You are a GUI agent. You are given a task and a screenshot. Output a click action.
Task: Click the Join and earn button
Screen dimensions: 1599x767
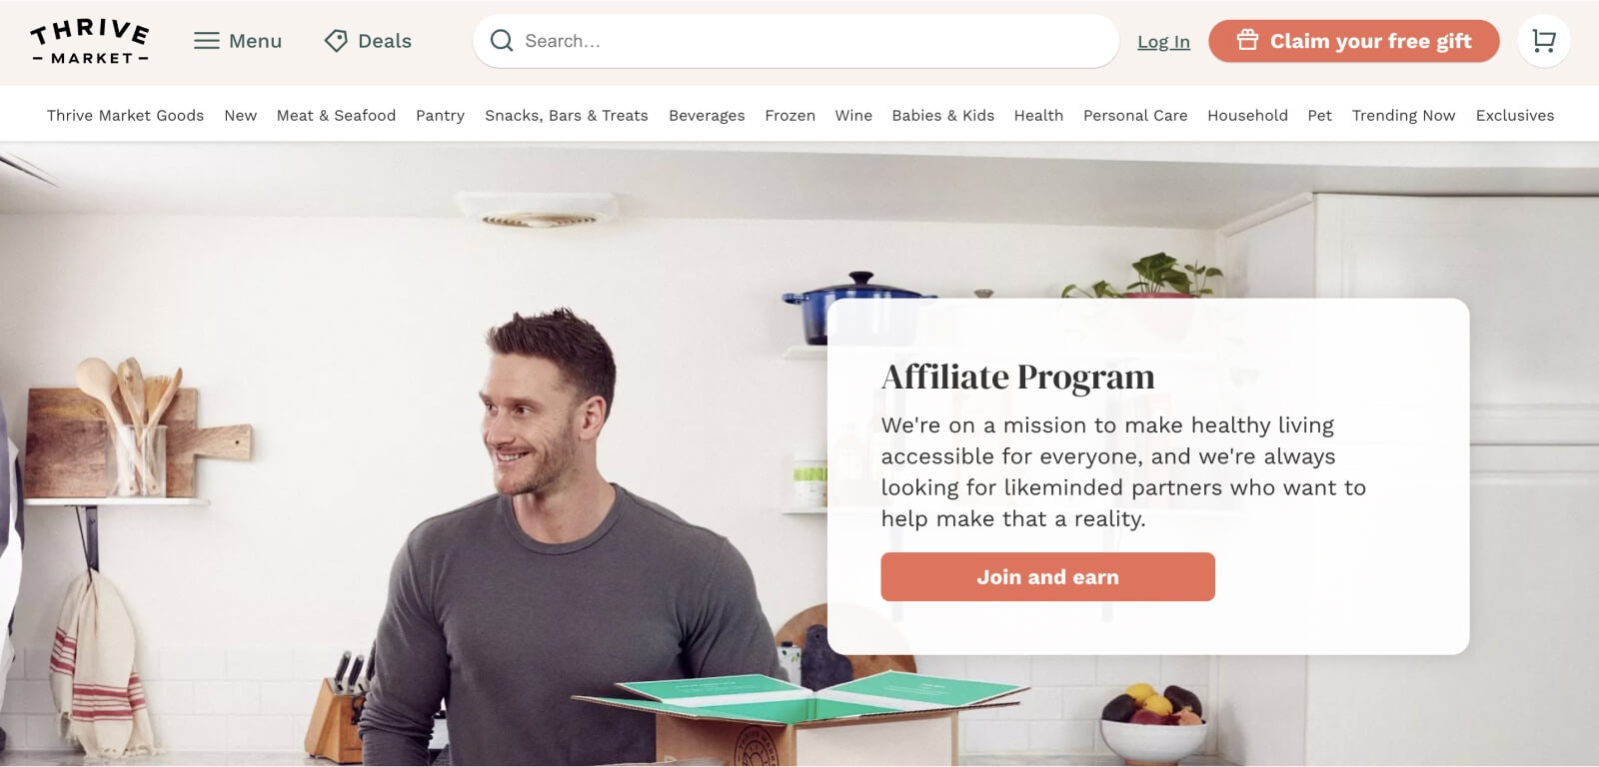(x=1047, y=577)
